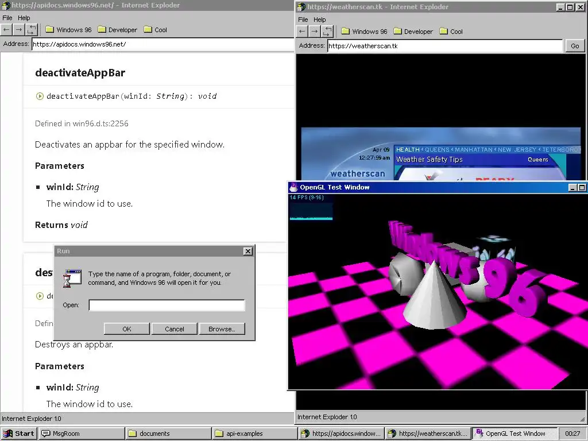Click the deactivateAppBar heading
588x441 pixels.
(80, 73)
